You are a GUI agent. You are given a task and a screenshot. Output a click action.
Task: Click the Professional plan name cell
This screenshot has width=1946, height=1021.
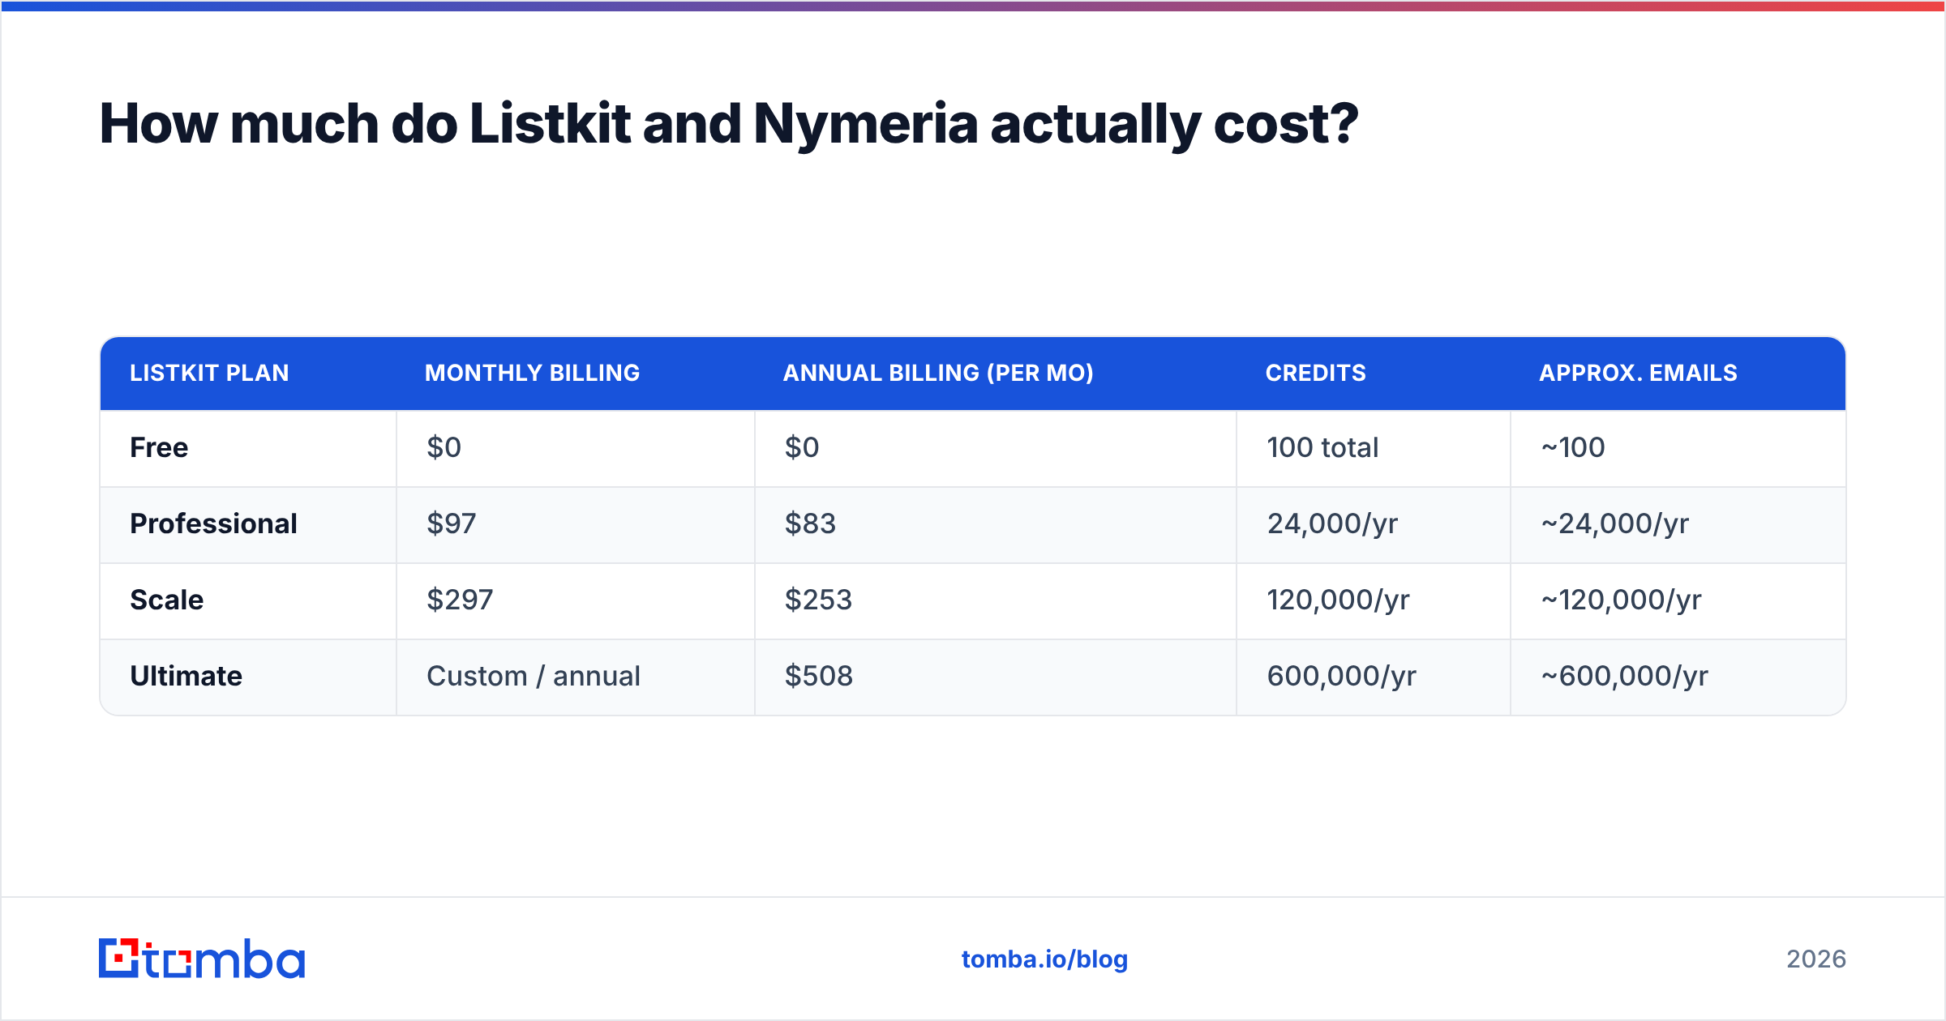(248, 524)
